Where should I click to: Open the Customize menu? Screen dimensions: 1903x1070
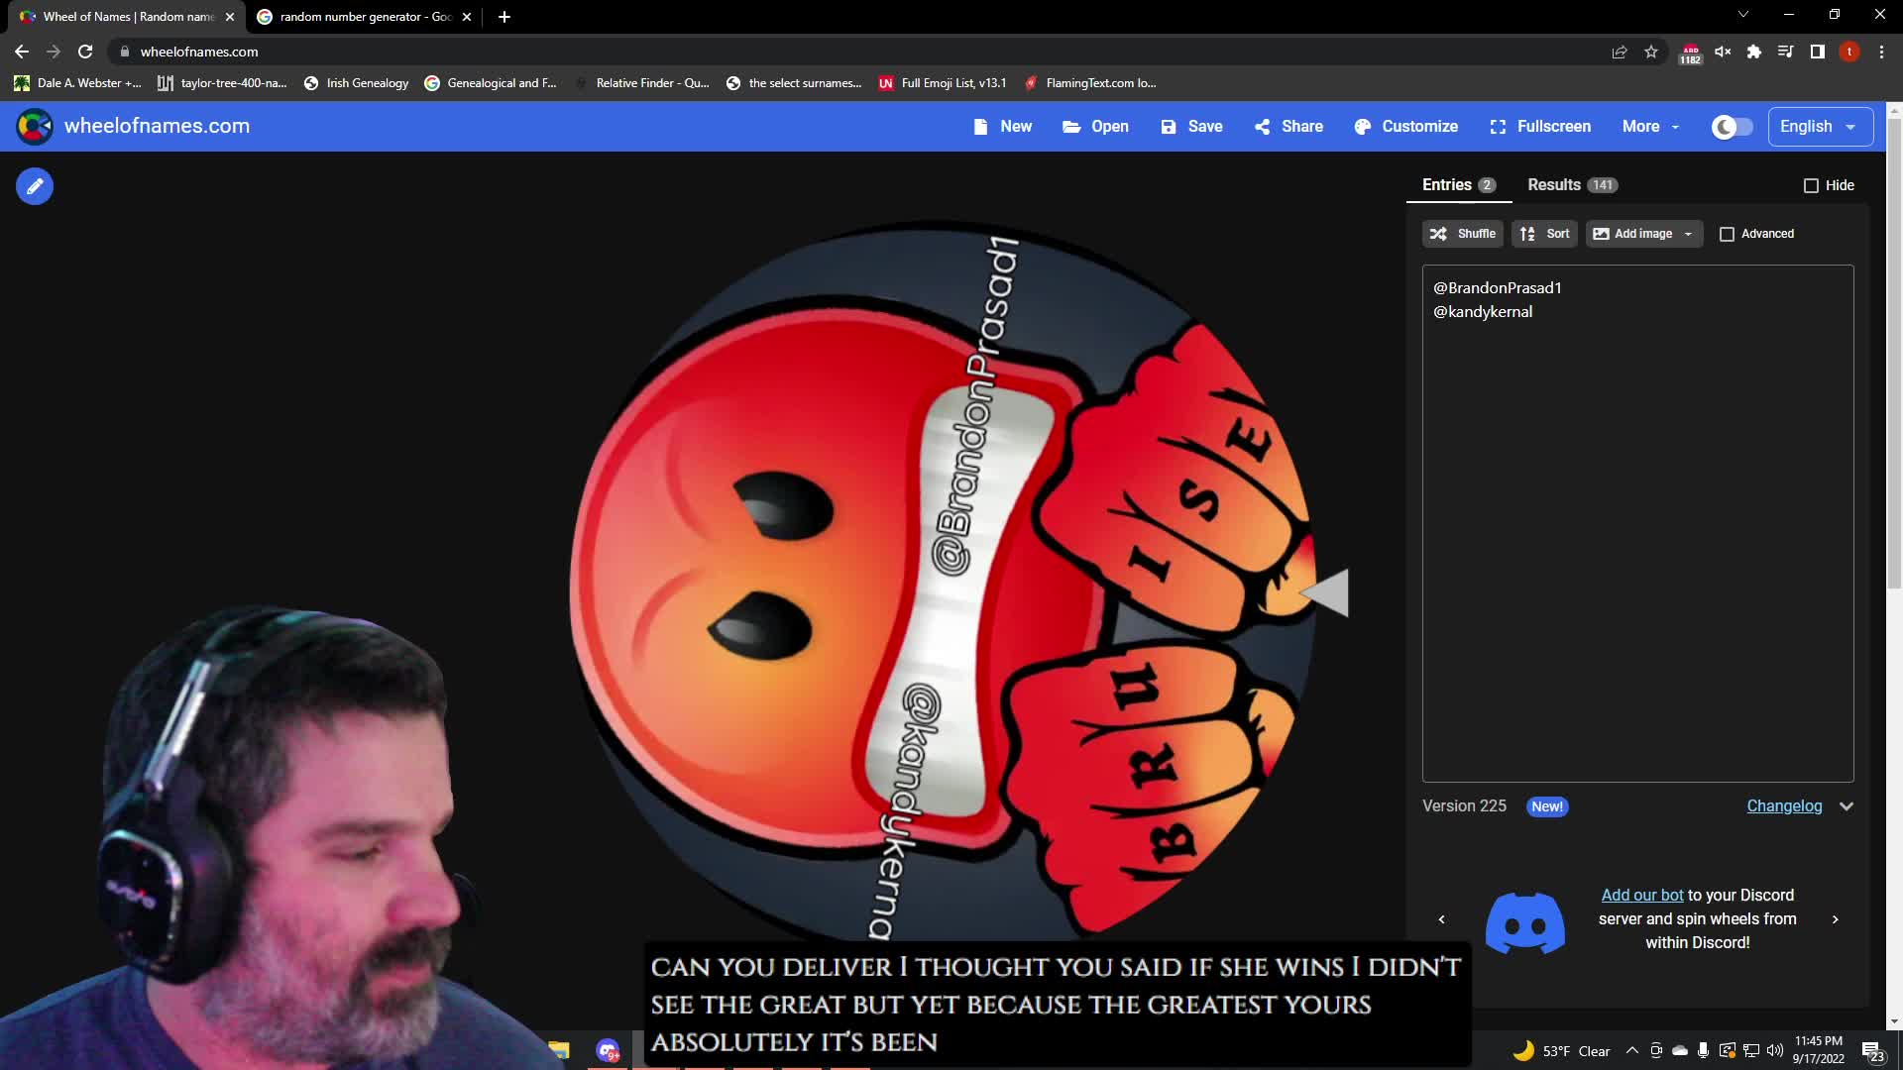[1406, 127]
